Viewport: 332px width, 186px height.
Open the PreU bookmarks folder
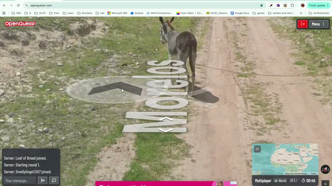click(x=54, y=13)
